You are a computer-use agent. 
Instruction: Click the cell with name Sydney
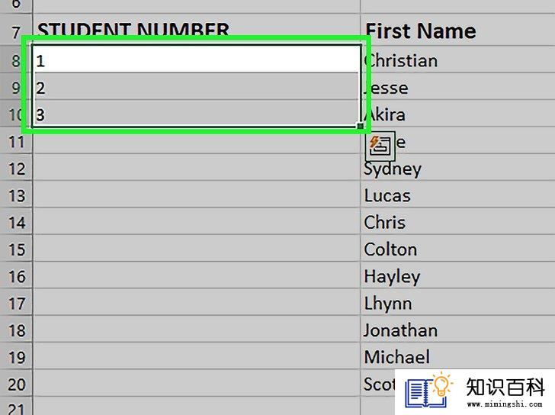coord(458,168)
